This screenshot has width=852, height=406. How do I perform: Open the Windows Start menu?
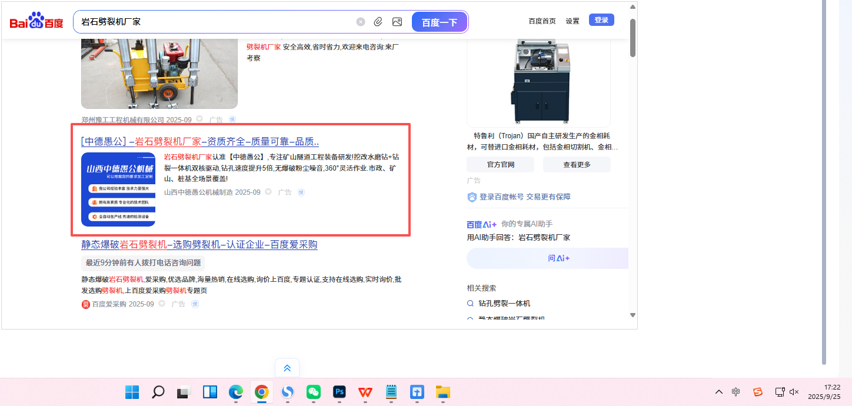tap(132, 392)
